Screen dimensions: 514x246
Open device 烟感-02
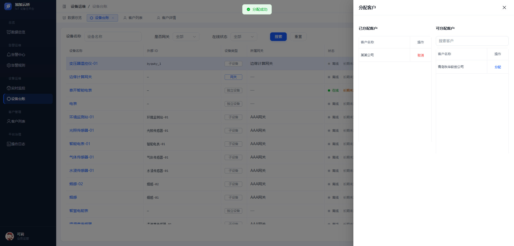[x=76, y=184]
